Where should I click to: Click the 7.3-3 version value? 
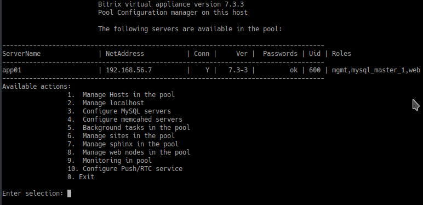tap(238, 70)
